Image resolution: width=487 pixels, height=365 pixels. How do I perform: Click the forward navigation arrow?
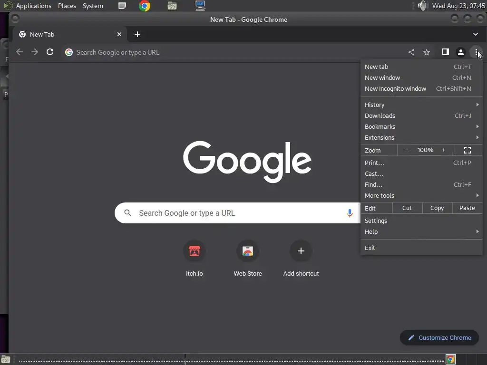point(34,52)
